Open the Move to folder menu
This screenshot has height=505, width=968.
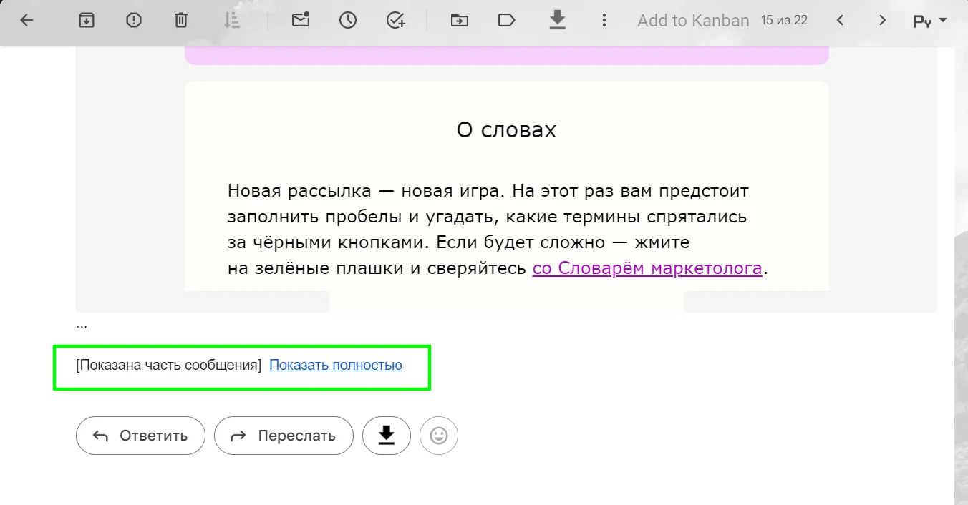coord(460,21)
